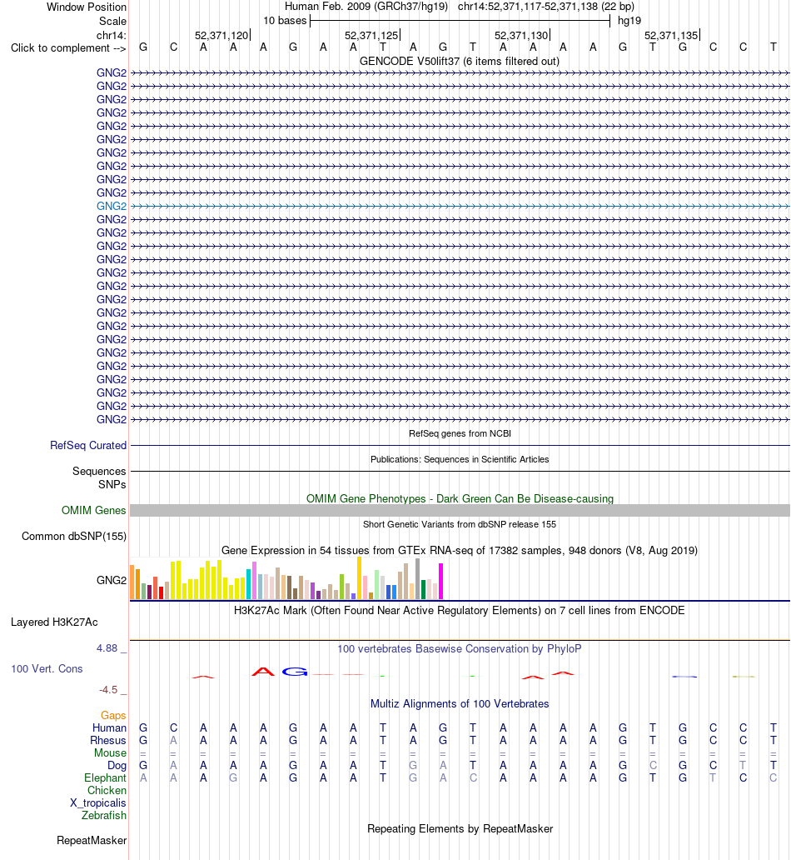Click chr14:52,371,117-52,371,138 (22 bp) position text
The image size is (791, 860).
546,7
